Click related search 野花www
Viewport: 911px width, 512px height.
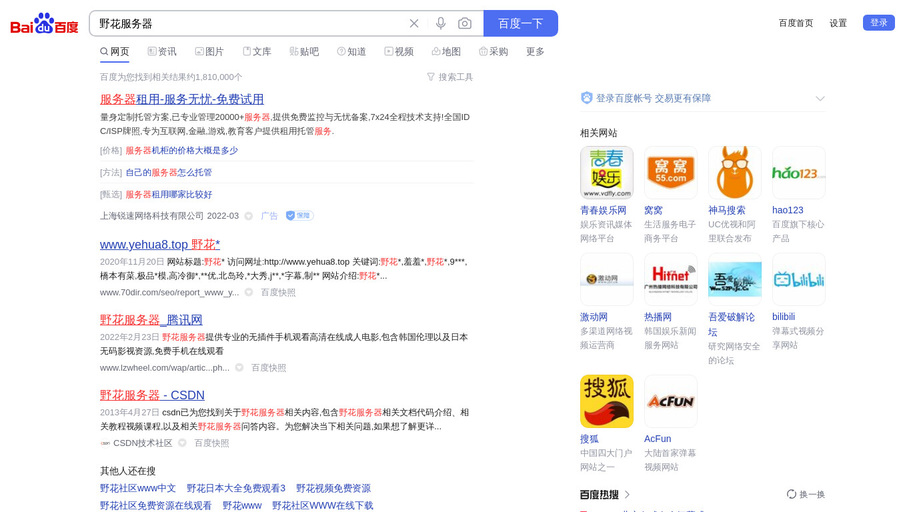click(242, 506)
